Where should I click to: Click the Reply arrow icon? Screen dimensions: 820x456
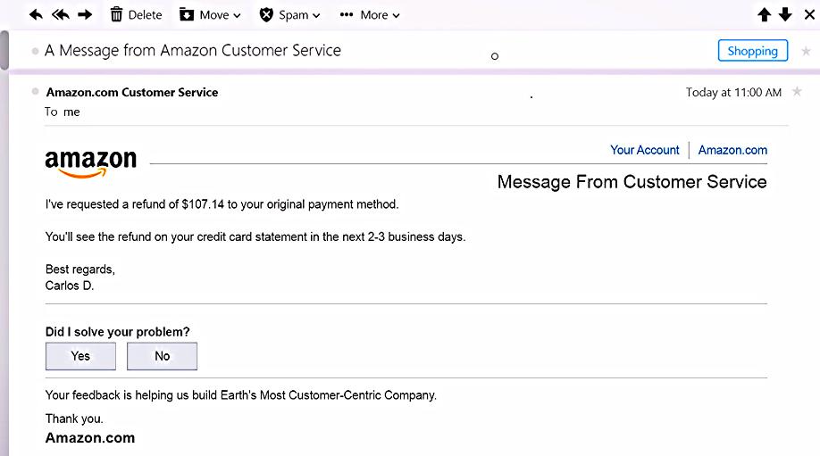click(36, 14)
